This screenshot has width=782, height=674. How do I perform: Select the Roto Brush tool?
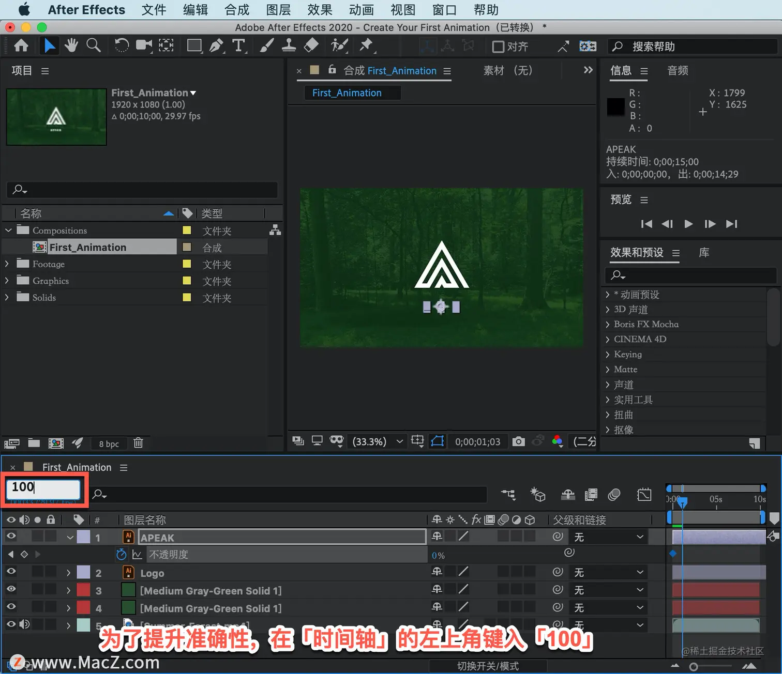point(339,46)
